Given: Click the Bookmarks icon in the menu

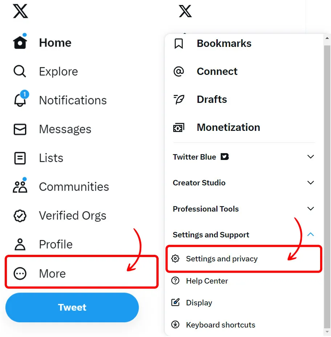Looking at the screenshot, I should click(x=179, y=43).
